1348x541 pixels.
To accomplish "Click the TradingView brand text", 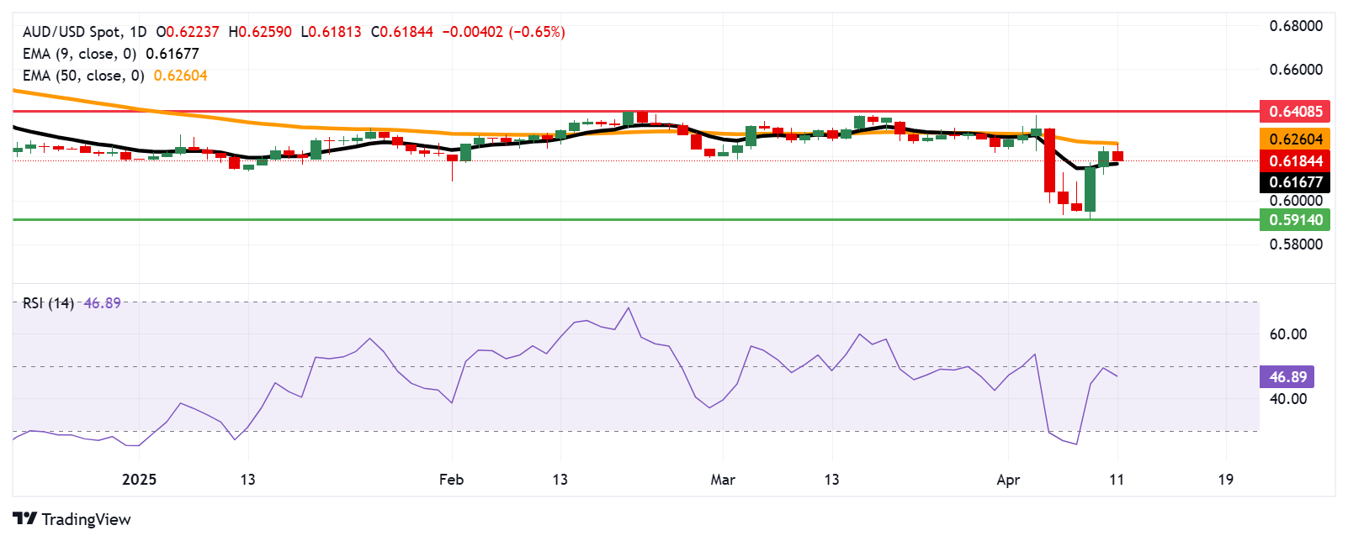I will (x=86, y=519).
